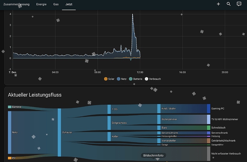
Task: Select the Gas tab
Action: 56,4
